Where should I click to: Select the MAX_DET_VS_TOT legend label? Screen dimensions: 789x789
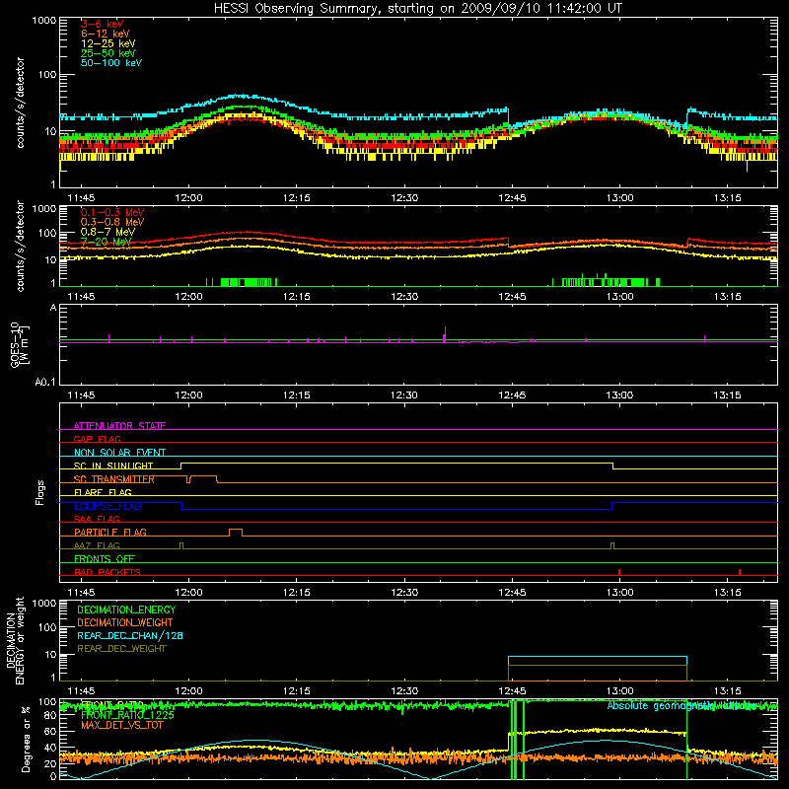coord(122,725)
